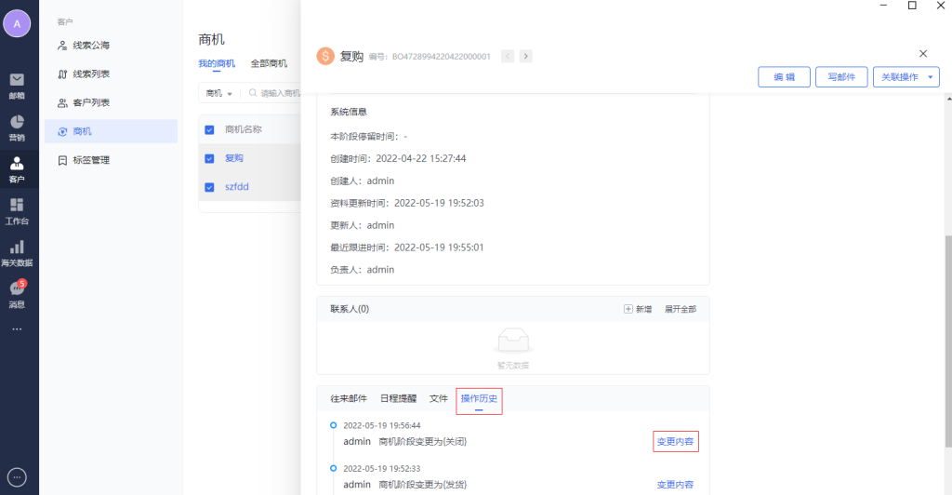
Task: Switch to the 全部商机 tab
Action: click(269, 63)
